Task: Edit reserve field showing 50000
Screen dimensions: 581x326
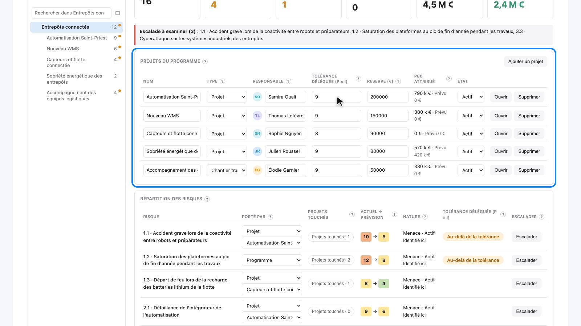Action: point(387,170)
